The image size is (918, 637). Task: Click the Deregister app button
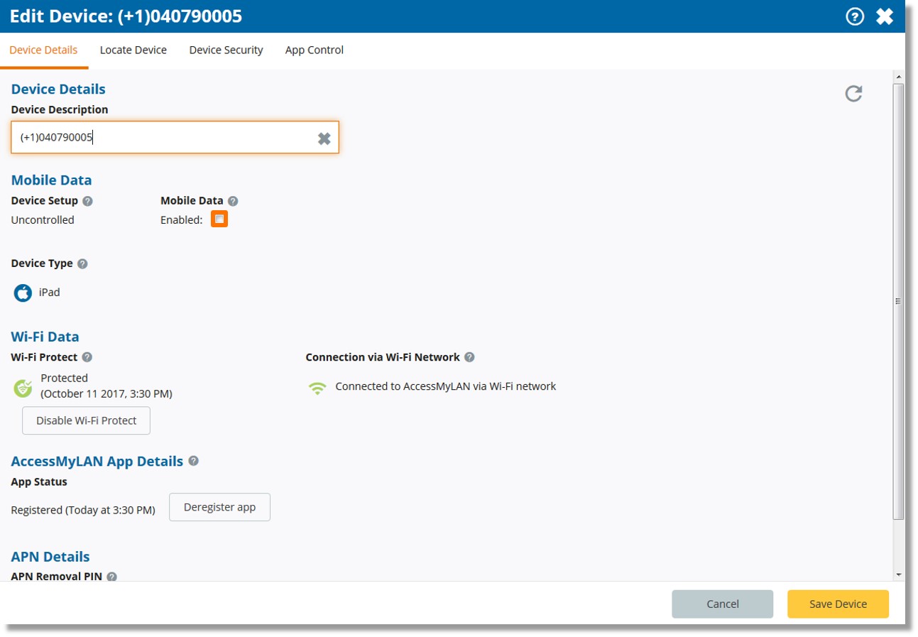[219, 507]
